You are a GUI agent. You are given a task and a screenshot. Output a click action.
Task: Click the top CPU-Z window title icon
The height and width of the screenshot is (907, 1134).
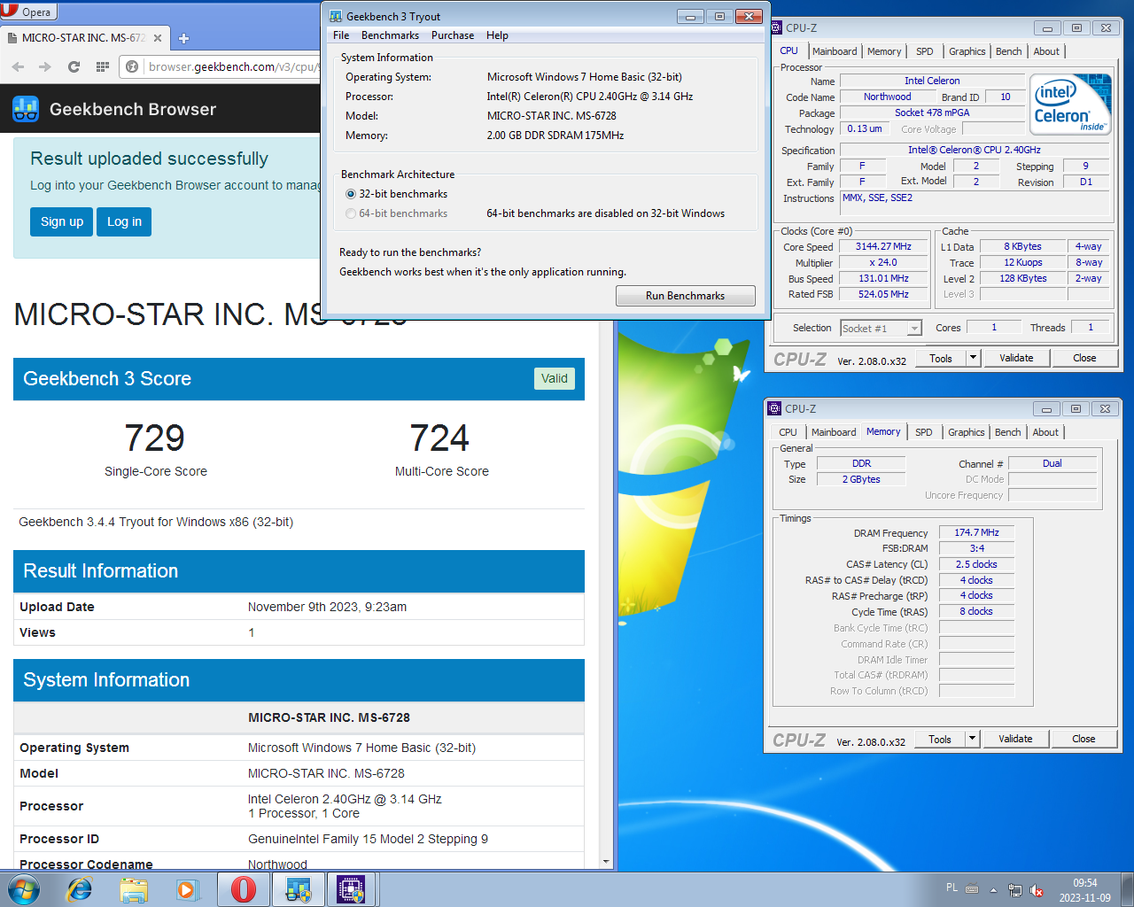pos(776,27)
